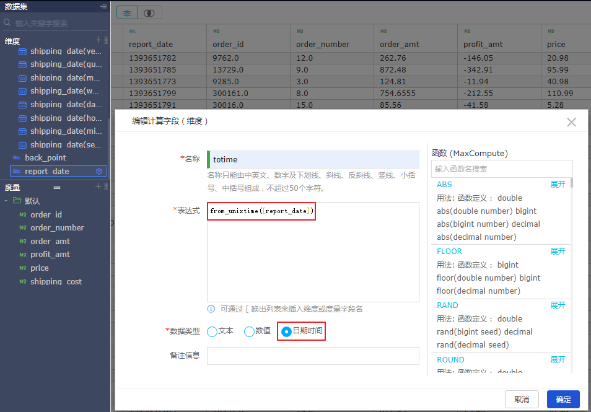
Task: Click the table cell showing 754.6555
Action: pyautogui.click(x=416, y=93)
